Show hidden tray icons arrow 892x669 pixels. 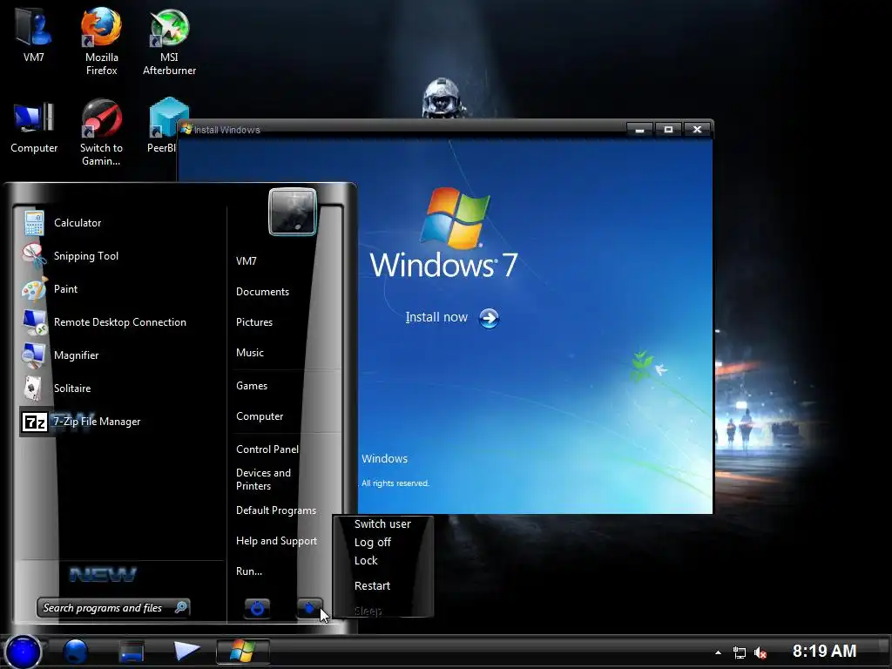[718, 652]
